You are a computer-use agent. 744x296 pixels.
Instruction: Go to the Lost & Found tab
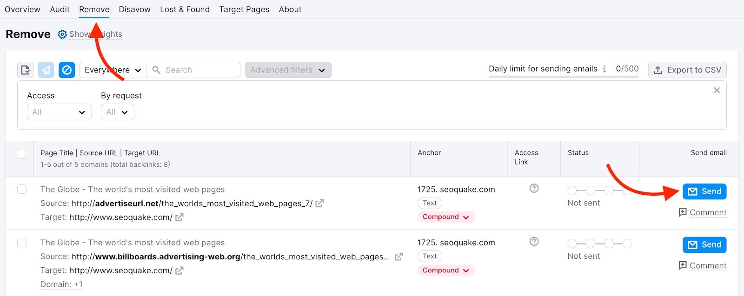pos(185,9)
